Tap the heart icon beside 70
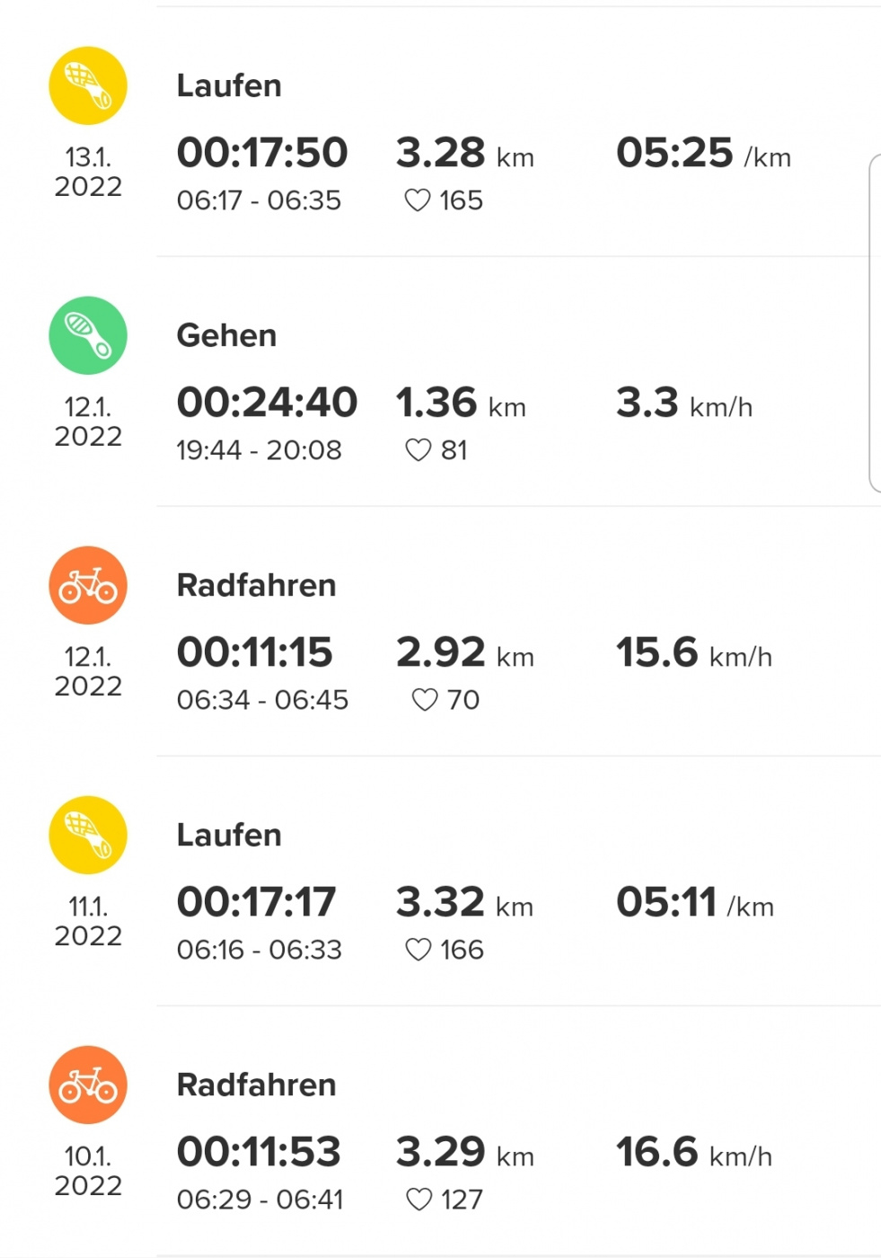Image resolution: width=881 pixels, height=1258 pixels. 425,700
